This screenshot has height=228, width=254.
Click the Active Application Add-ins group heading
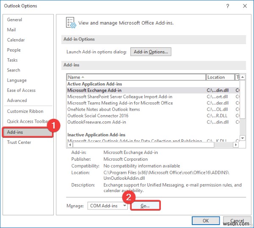94,84
